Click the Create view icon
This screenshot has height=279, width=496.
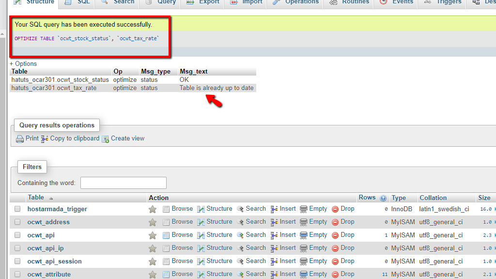click(x=105, y=139)
